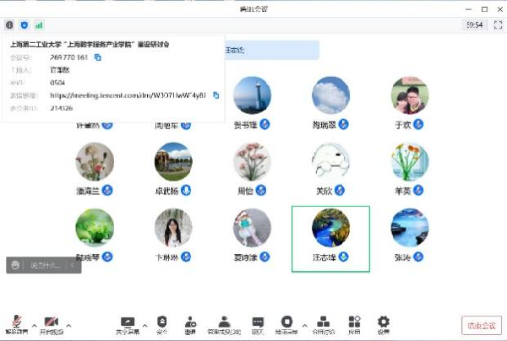507x341 pixels.
Task: Open the Chat panel icon
Action: coord(258,324)
